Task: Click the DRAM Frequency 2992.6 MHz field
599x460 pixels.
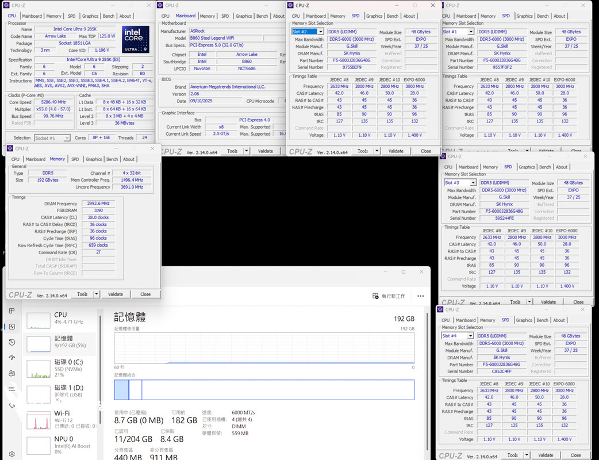Action: [98, 204]
